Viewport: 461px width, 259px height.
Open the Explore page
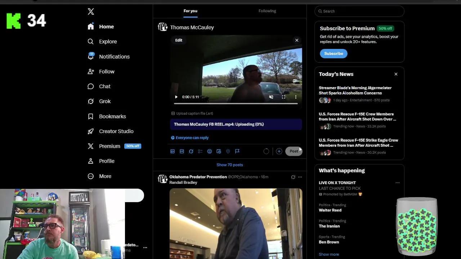coord(102,41)
